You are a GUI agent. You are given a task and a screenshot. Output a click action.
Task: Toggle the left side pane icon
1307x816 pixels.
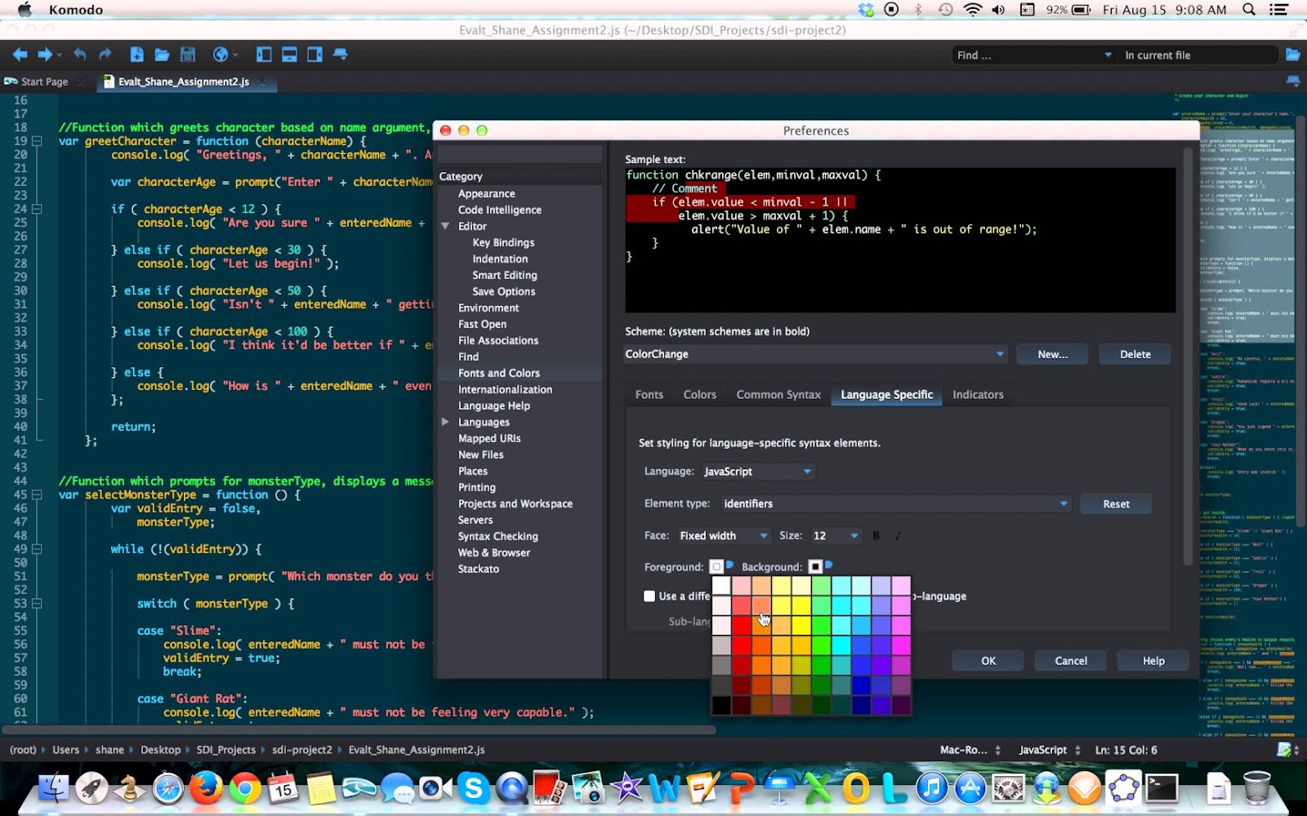coord(264,55)
